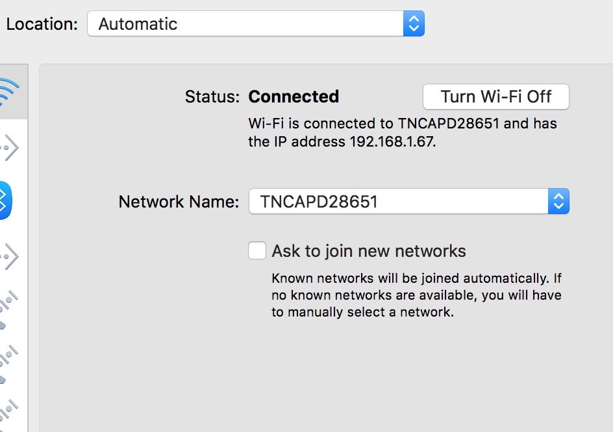Select the Bluetooth service icon in the sidebar
Viewport: 613px width, 432px height.
click(4, 201)
